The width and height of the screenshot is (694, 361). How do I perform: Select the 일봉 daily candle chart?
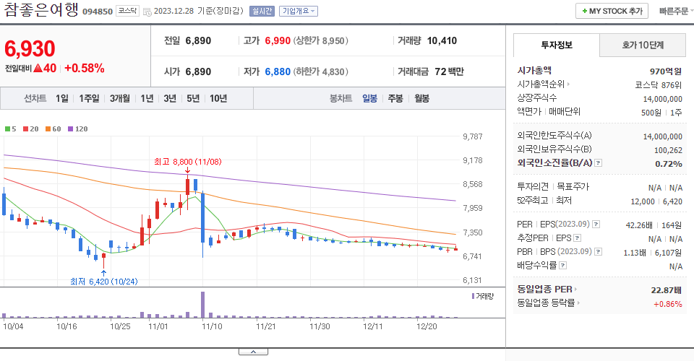[369, 98]
